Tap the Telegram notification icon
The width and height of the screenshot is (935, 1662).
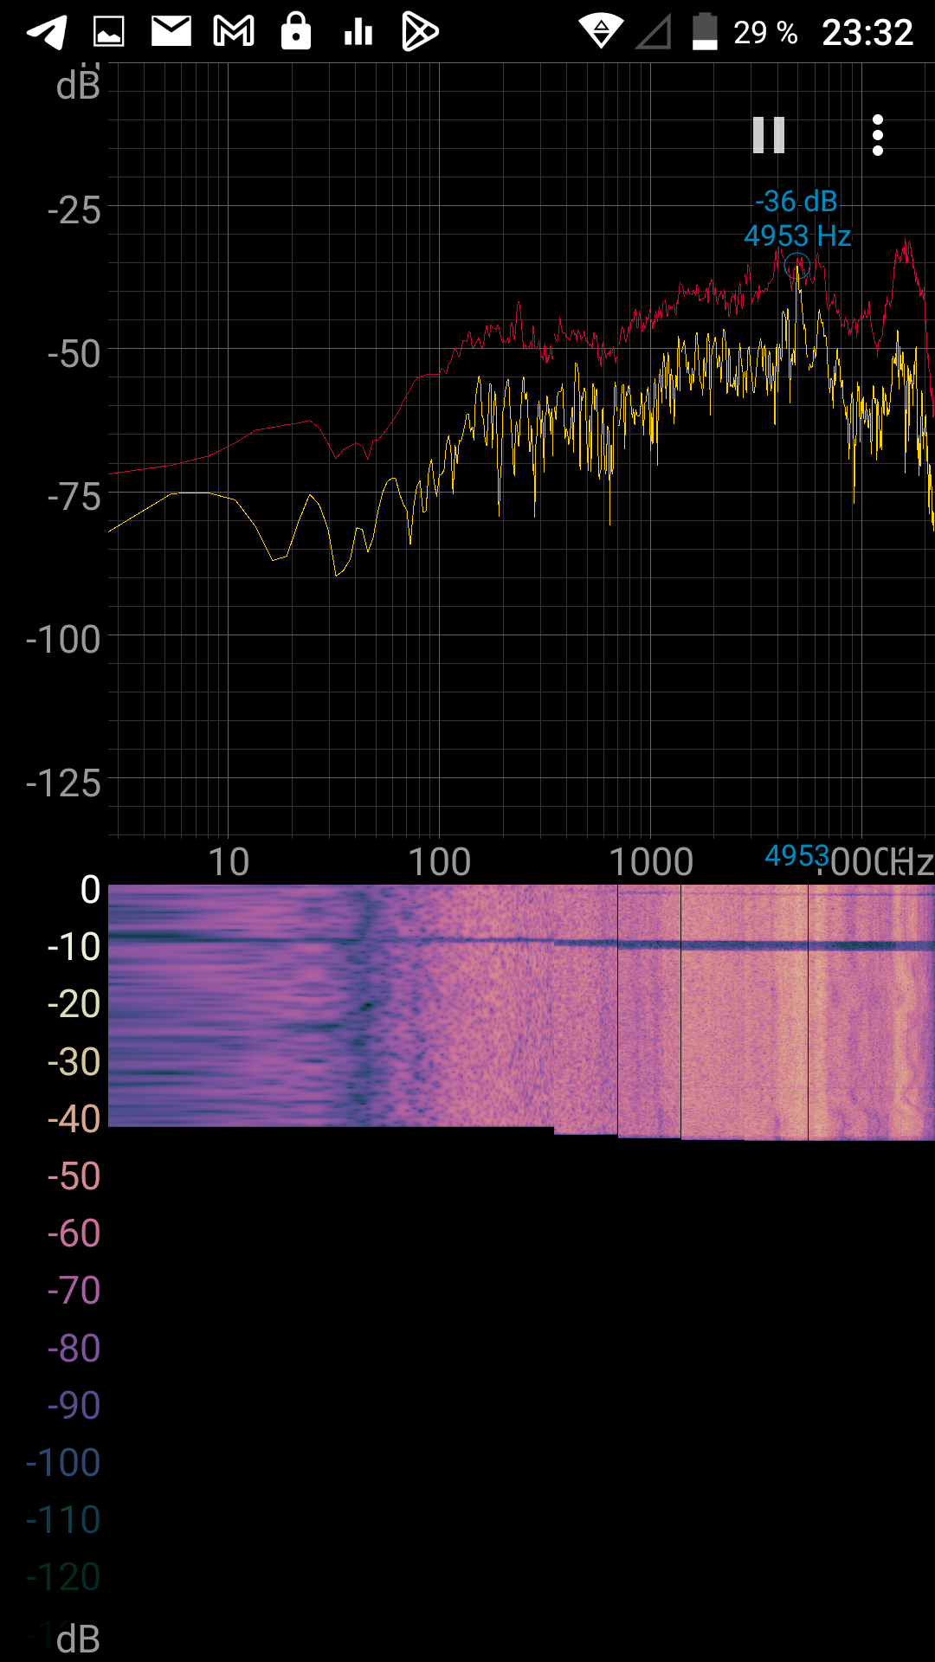click(47, 32)
